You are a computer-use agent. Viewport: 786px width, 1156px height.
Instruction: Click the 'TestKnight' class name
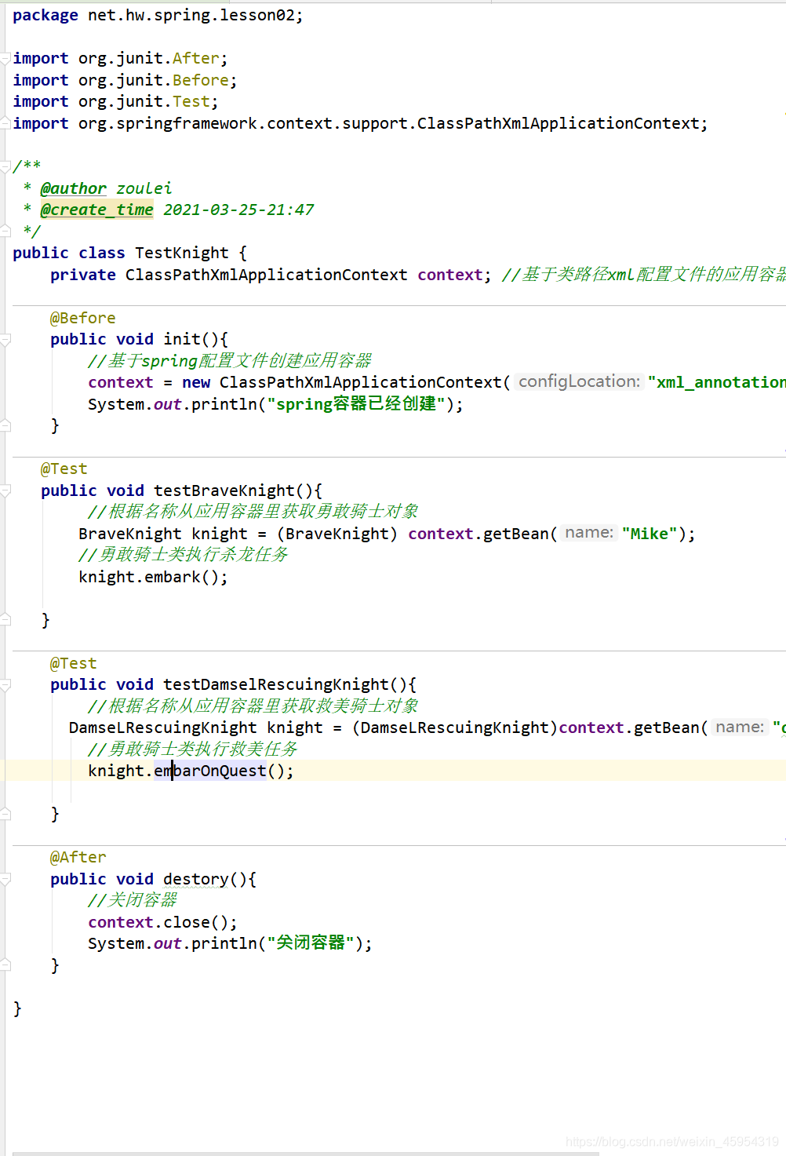pos(182,253)
